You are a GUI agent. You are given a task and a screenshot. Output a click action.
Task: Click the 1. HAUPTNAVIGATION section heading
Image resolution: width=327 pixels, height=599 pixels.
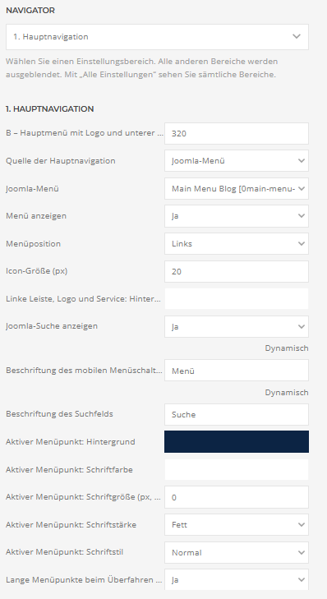[x=49, y=109]
